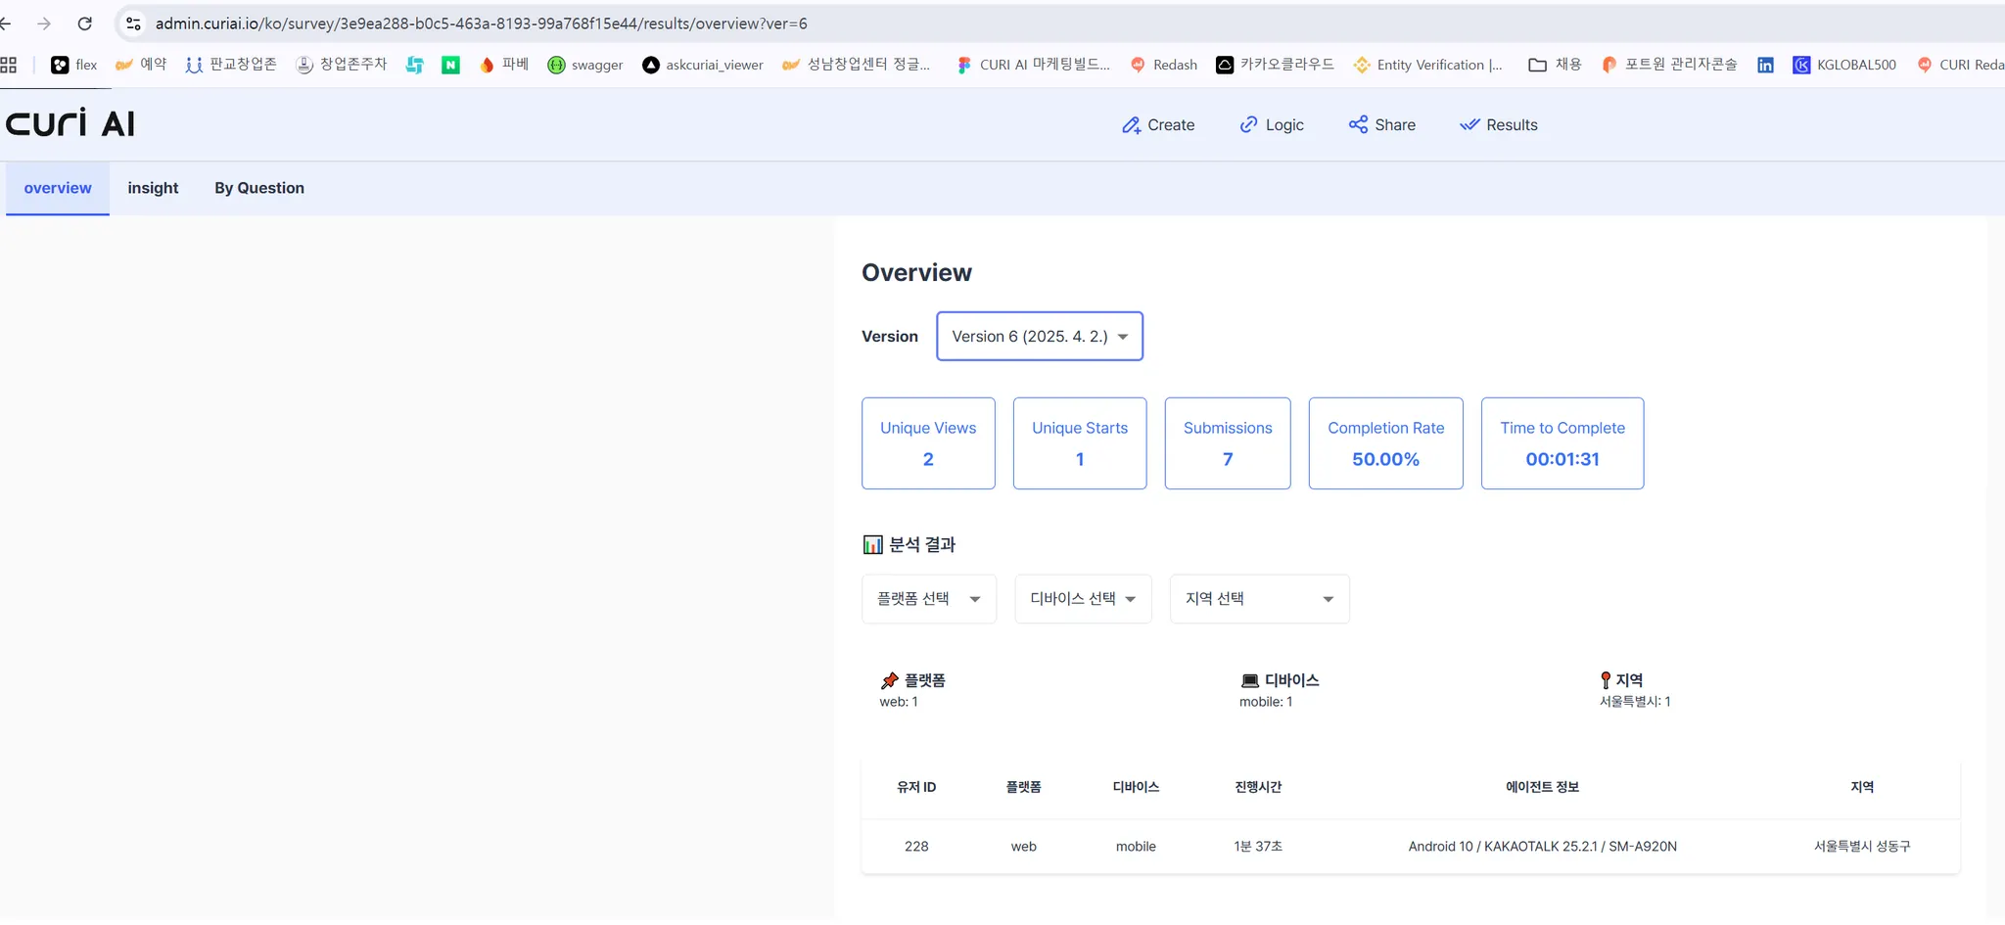
Task: Open the 포트원 관리자콘솔 bookmark
Action: [x=1670, y=65]
